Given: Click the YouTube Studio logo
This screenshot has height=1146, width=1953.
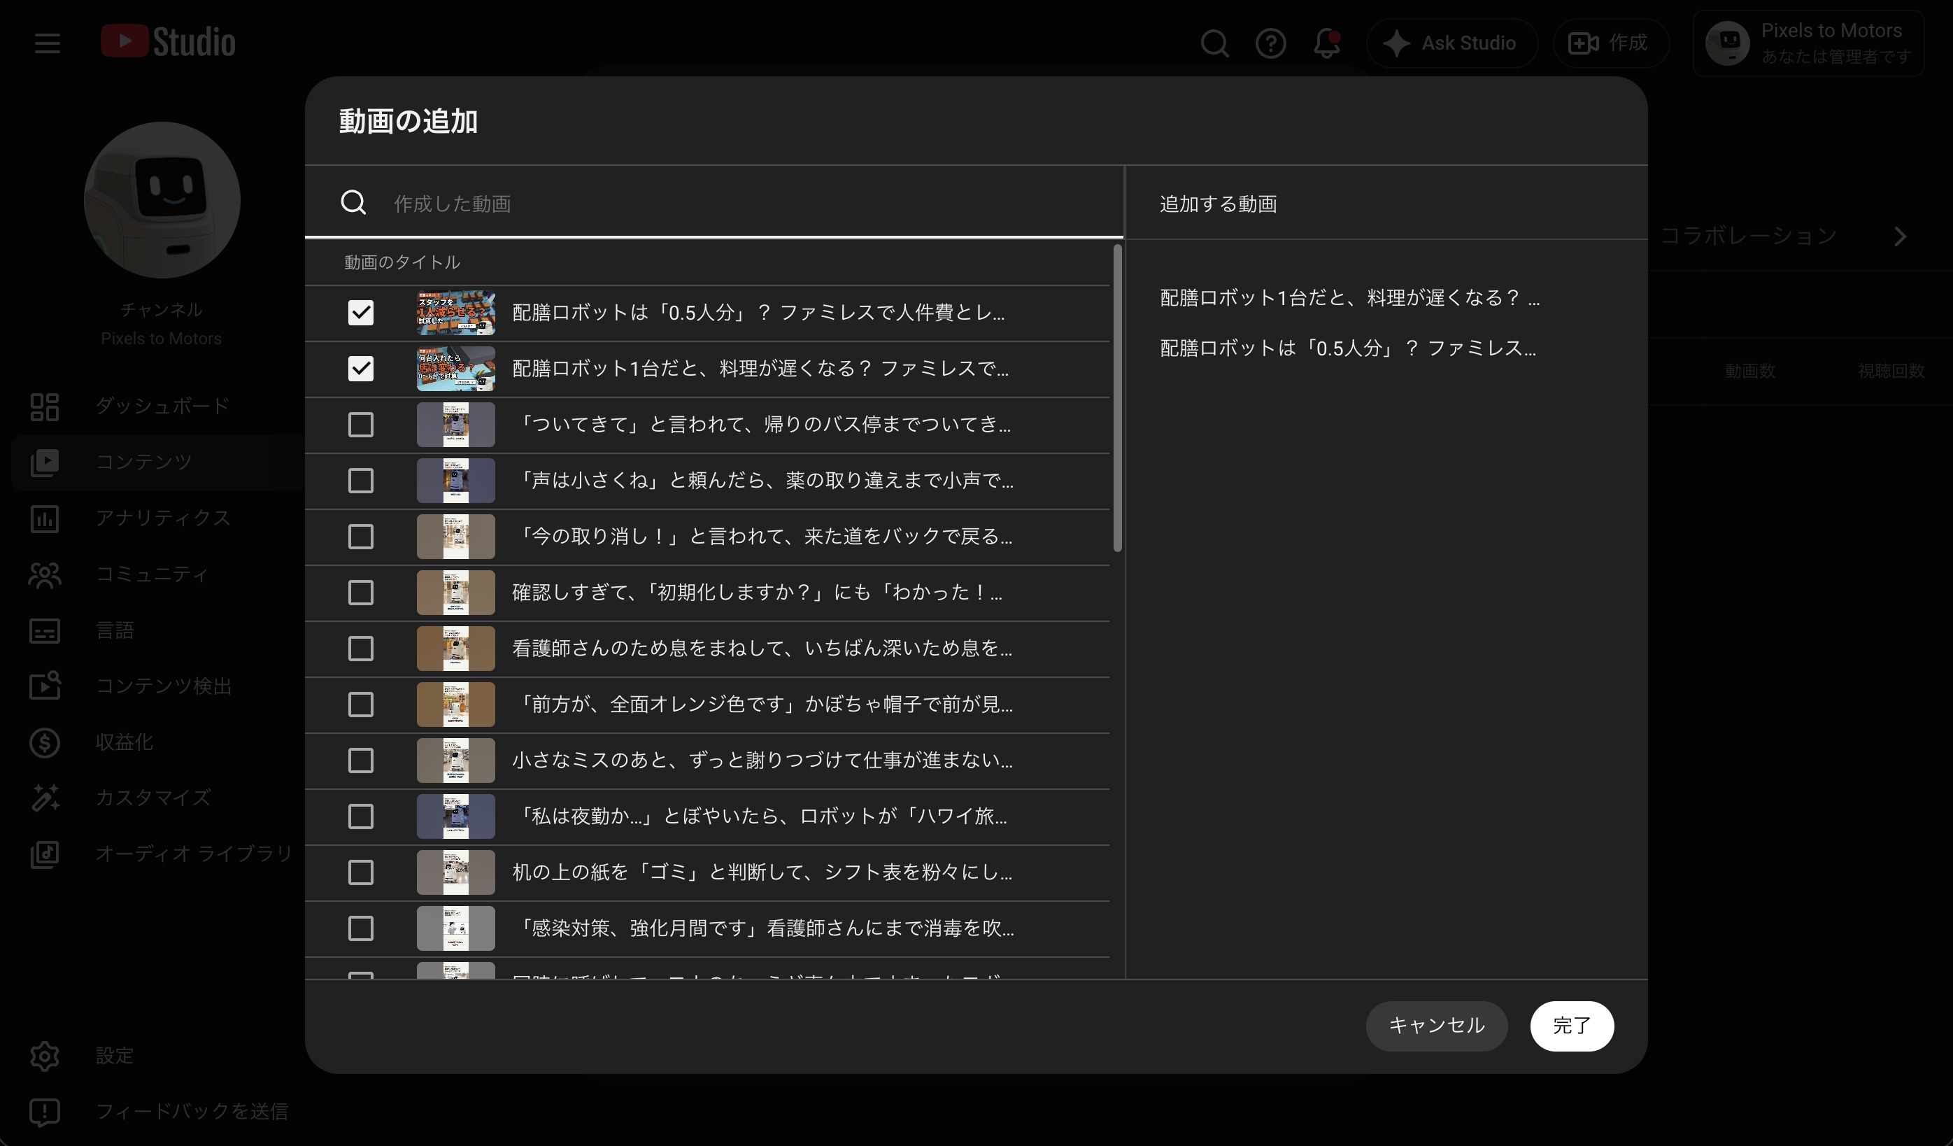Looking at the screenshot, I should 168,42.
